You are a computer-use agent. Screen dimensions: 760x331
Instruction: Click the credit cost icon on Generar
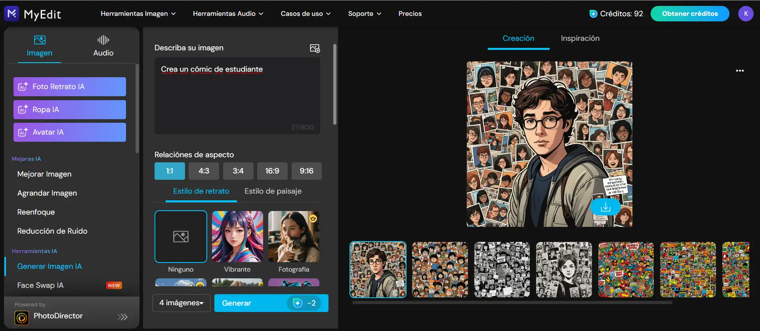click(x=298, y=303)
